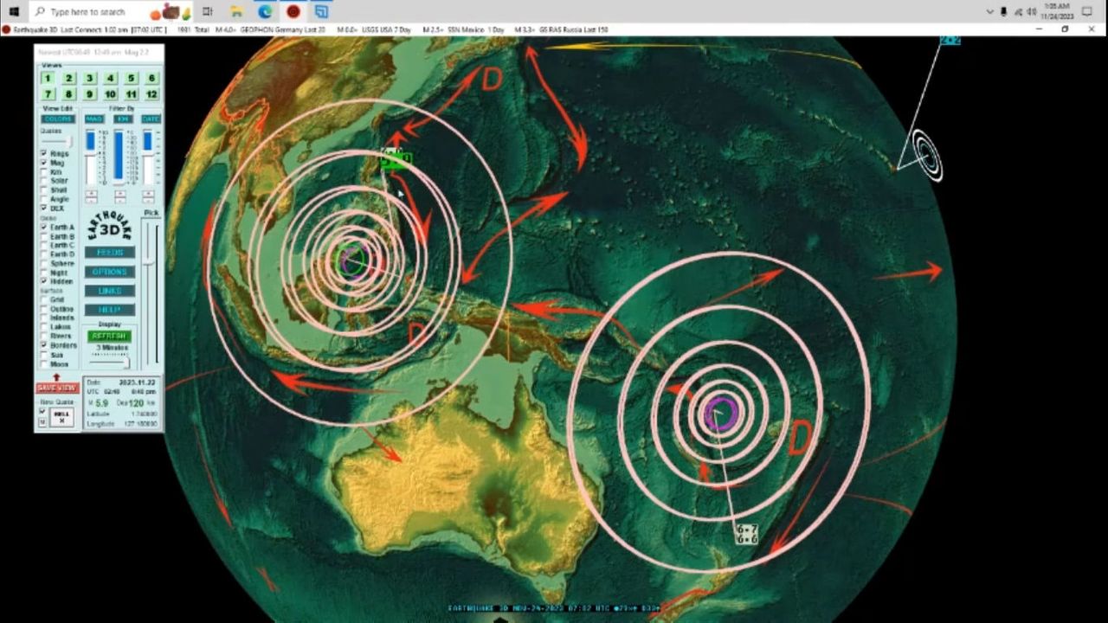Uncheck the Borders checkbox
Screen dimensions: 1108x623
[x=44, y=344]
